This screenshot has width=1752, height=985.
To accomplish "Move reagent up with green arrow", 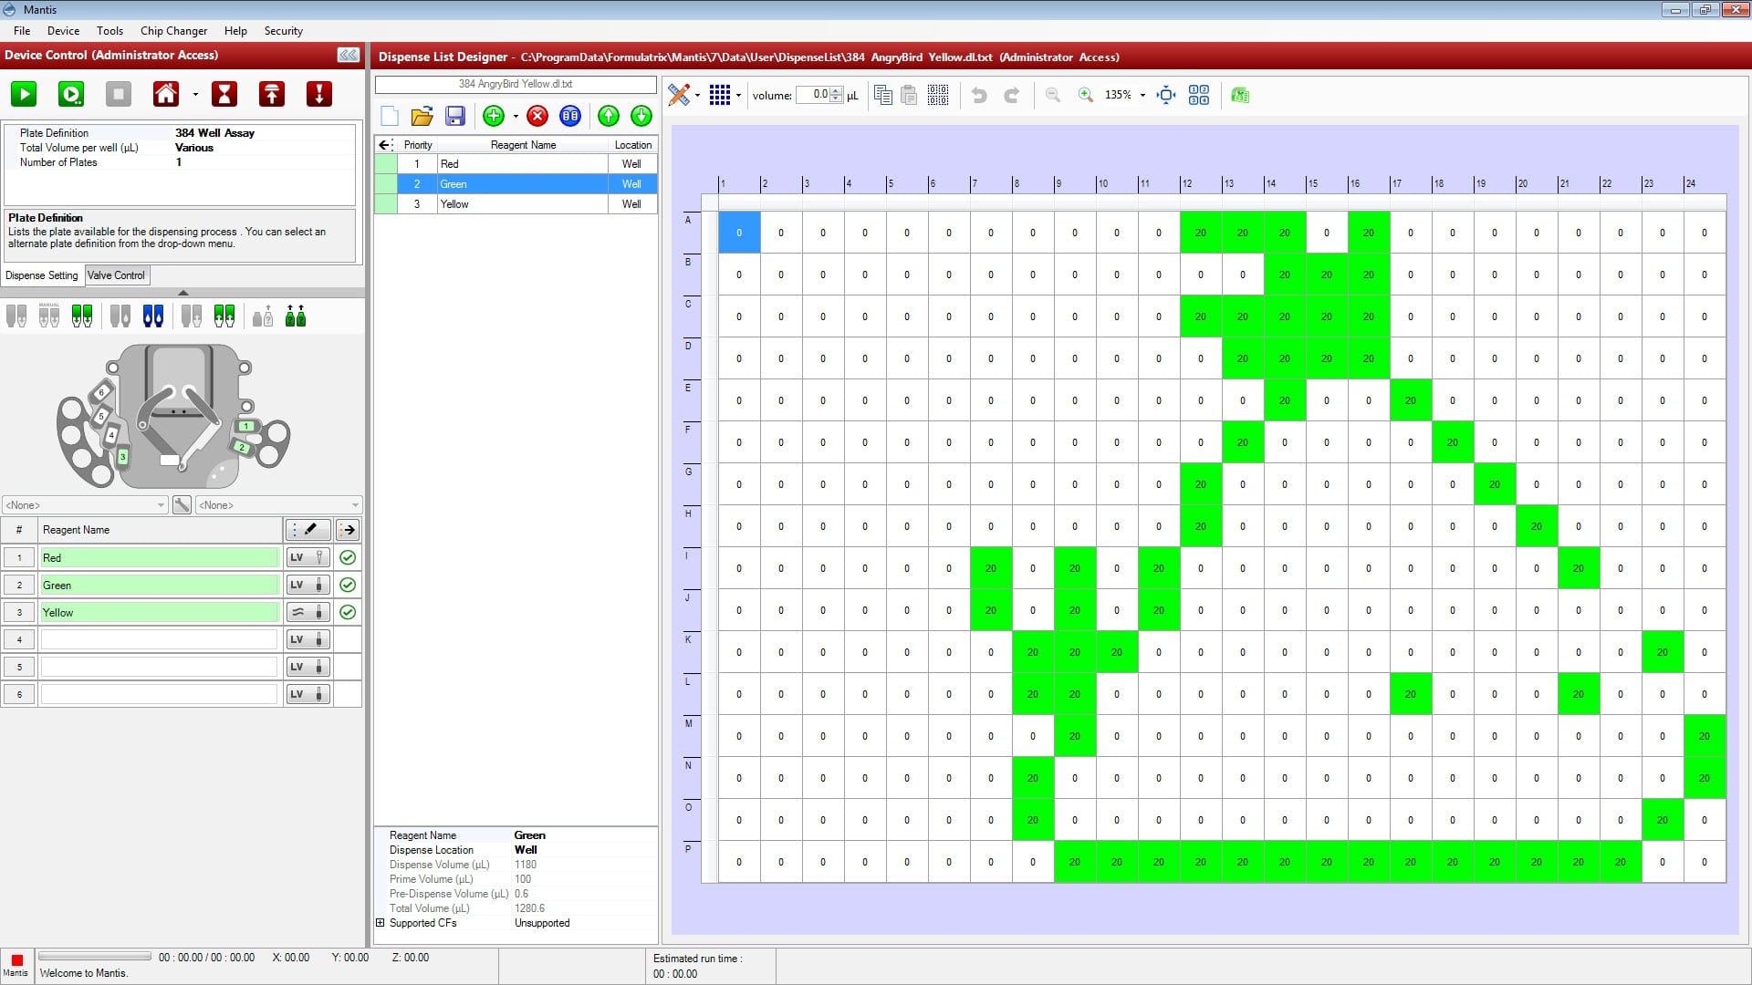I will (x=608, y=116).
